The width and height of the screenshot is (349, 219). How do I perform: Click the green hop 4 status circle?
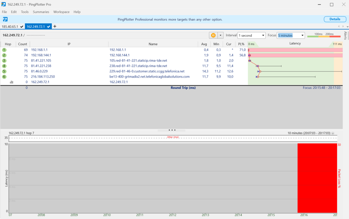coord(4,66)
